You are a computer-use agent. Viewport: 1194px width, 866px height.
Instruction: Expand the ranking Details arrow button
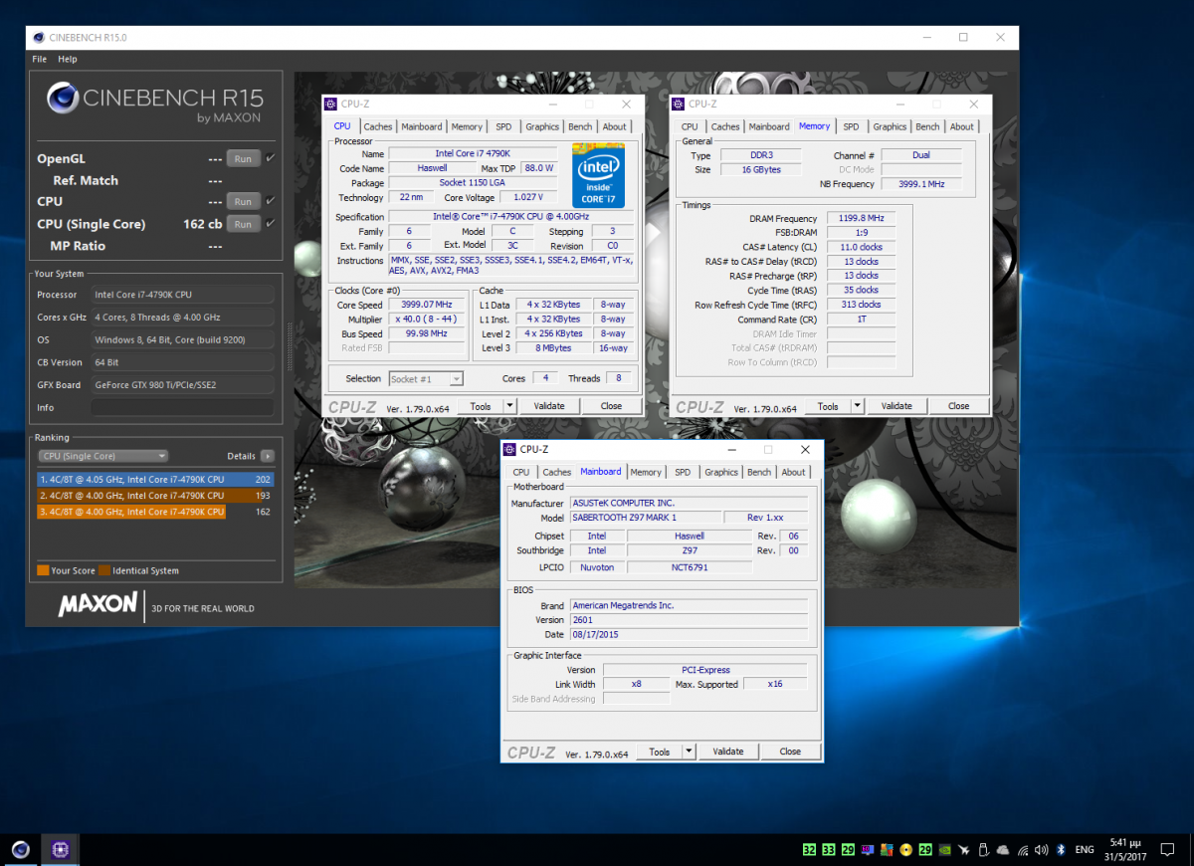tap(267, 456)
